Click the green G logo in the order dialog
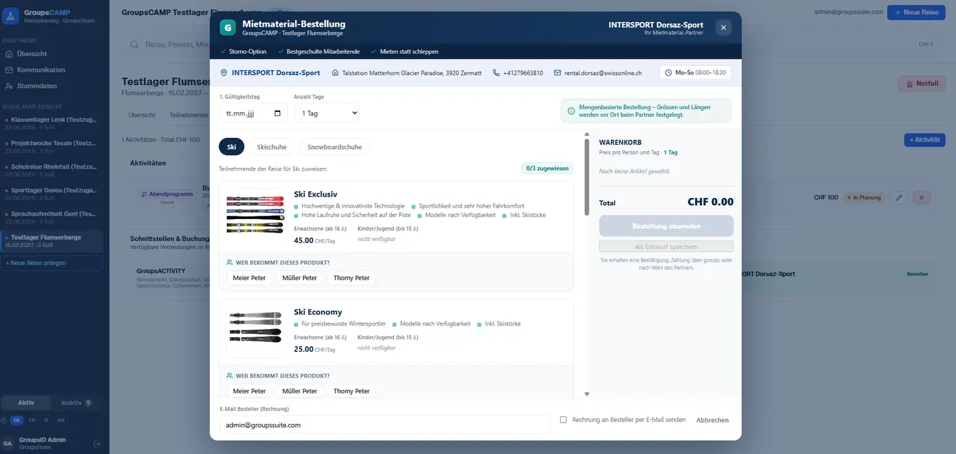 pos(227,28)
